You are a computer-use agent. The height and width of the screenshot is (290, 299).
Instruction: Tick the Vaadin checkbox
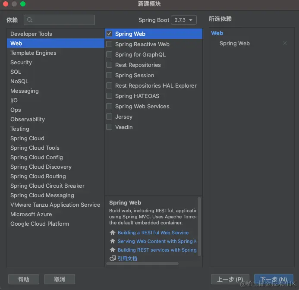(109, 127)
